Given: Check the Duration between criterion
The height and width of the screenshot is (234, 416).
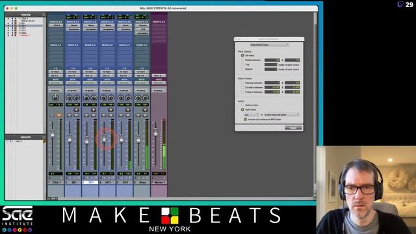Looking at the screenshot, I should 242,87.
